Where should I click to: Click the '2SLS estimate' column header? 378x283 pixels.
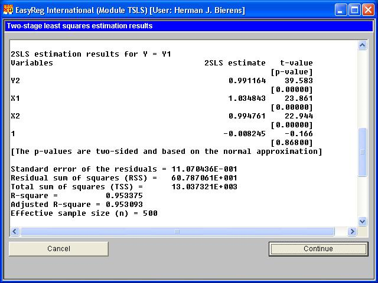pos(235,63)
